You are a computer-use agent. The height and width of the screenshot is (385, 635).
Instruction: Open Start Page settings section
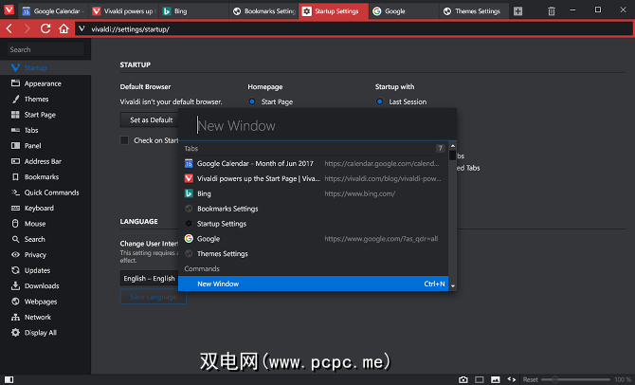tap(45, 115)
